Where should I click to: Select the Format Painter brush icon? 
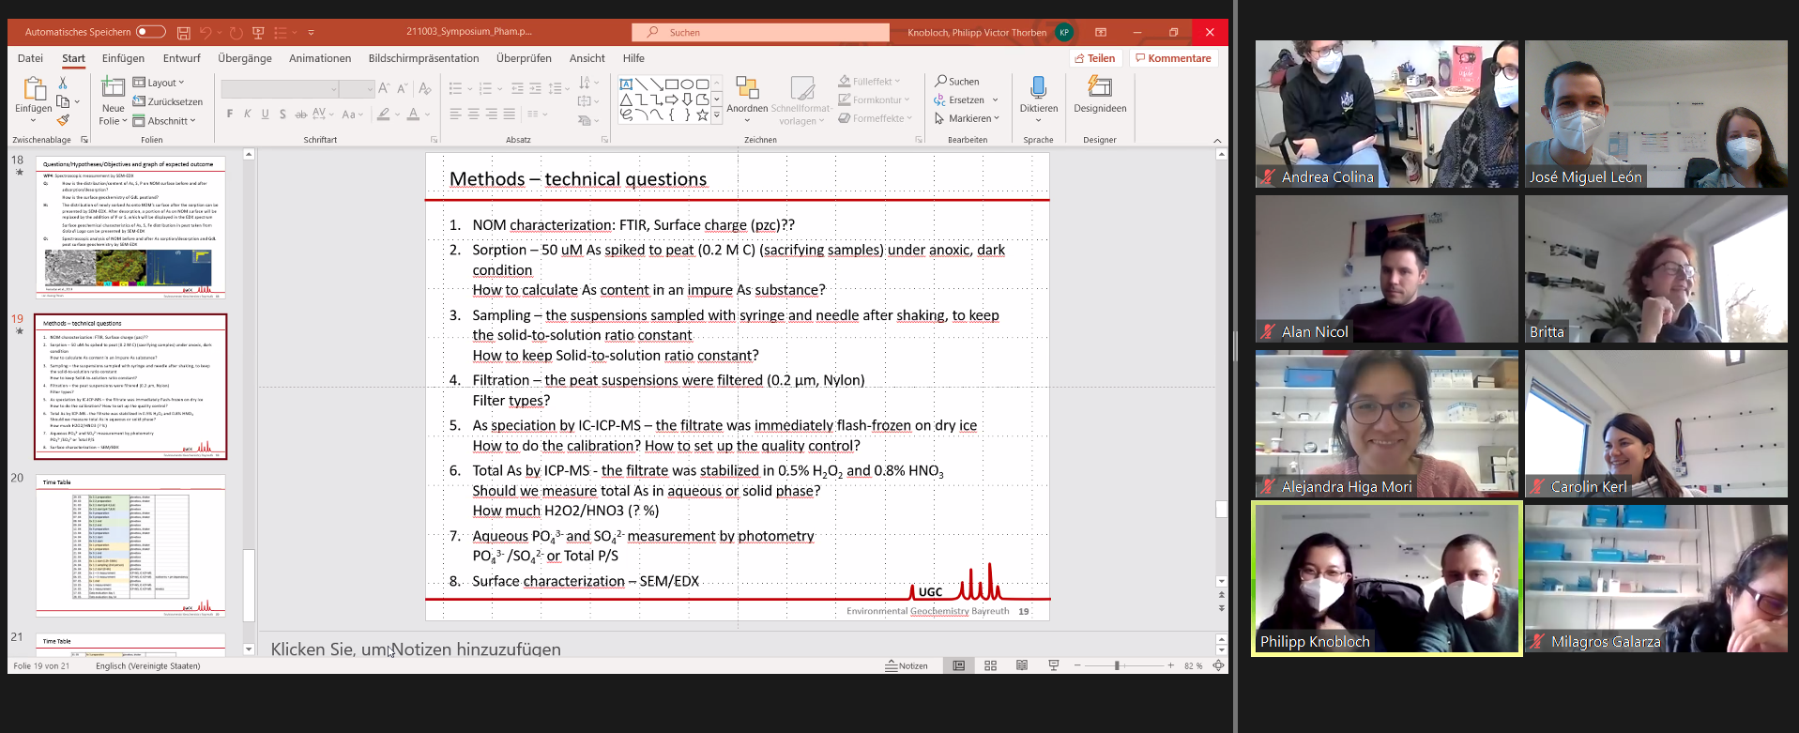tap(63, 120)
